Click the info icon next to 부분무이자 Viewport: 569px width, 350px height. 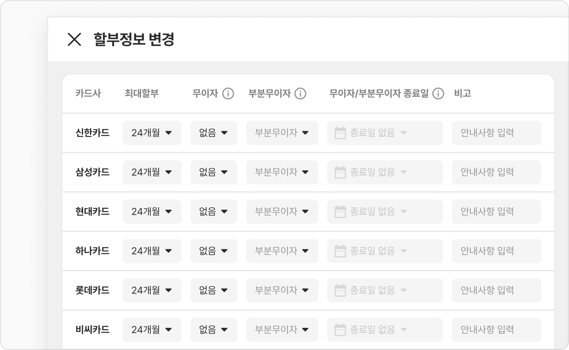point(300,94)
